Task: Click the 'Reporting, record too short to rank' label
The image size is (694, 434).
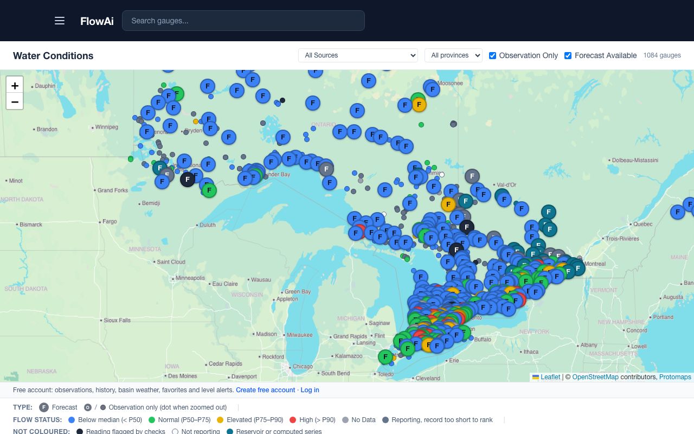Action: click(442, 420)
